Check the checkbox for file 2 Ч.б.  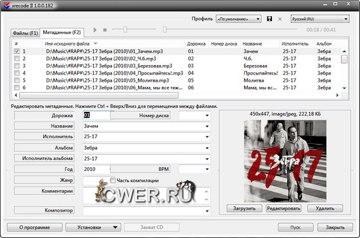[17, 59]
